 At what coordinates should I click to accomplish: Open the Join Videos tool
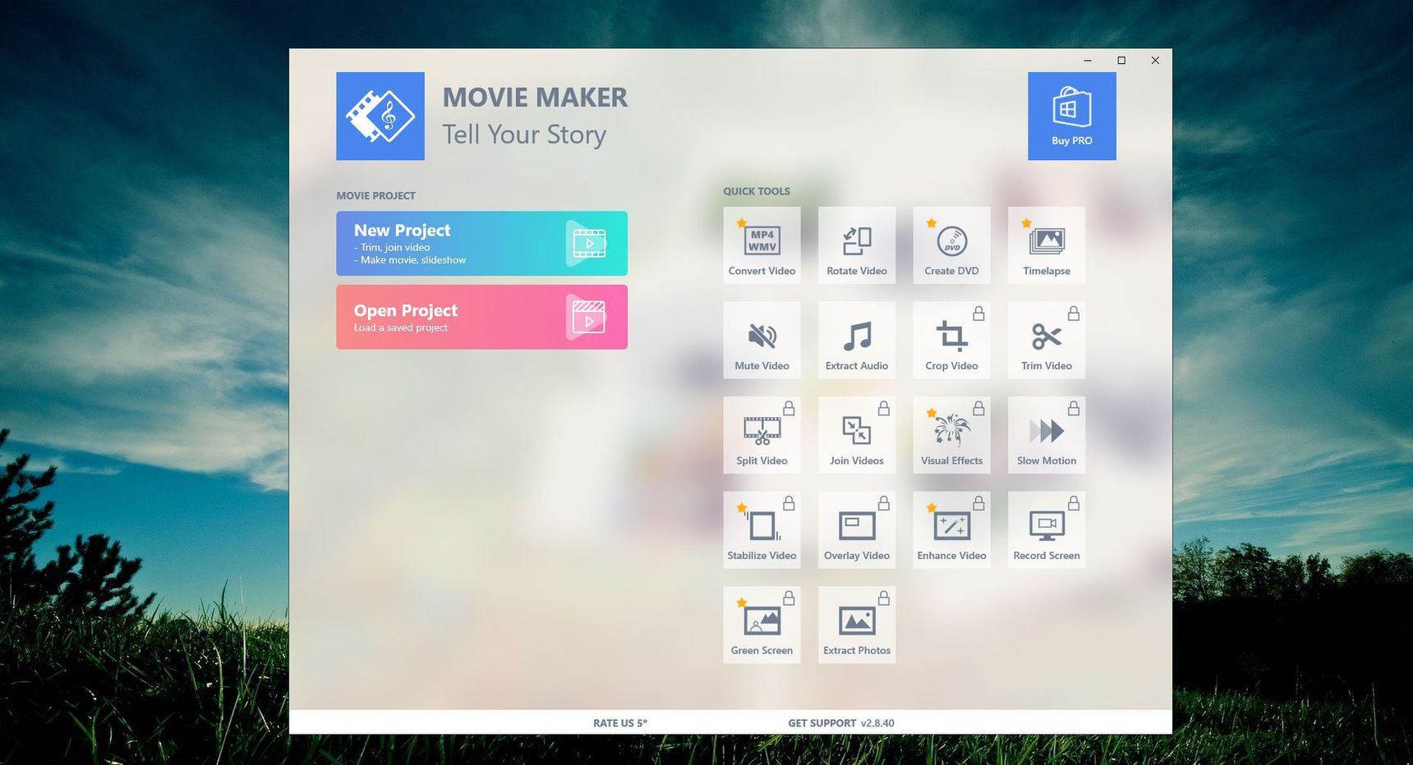coord(857,435)
